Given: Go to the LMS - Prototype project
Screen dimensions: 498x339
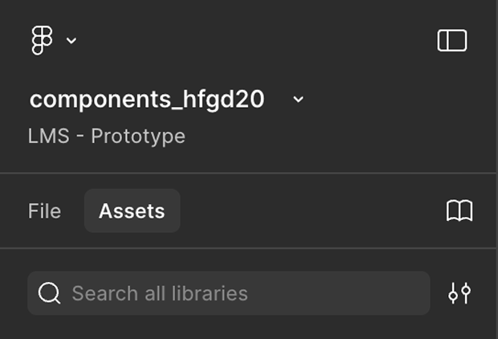Looking at the screenshot, I should pos(107,136).
